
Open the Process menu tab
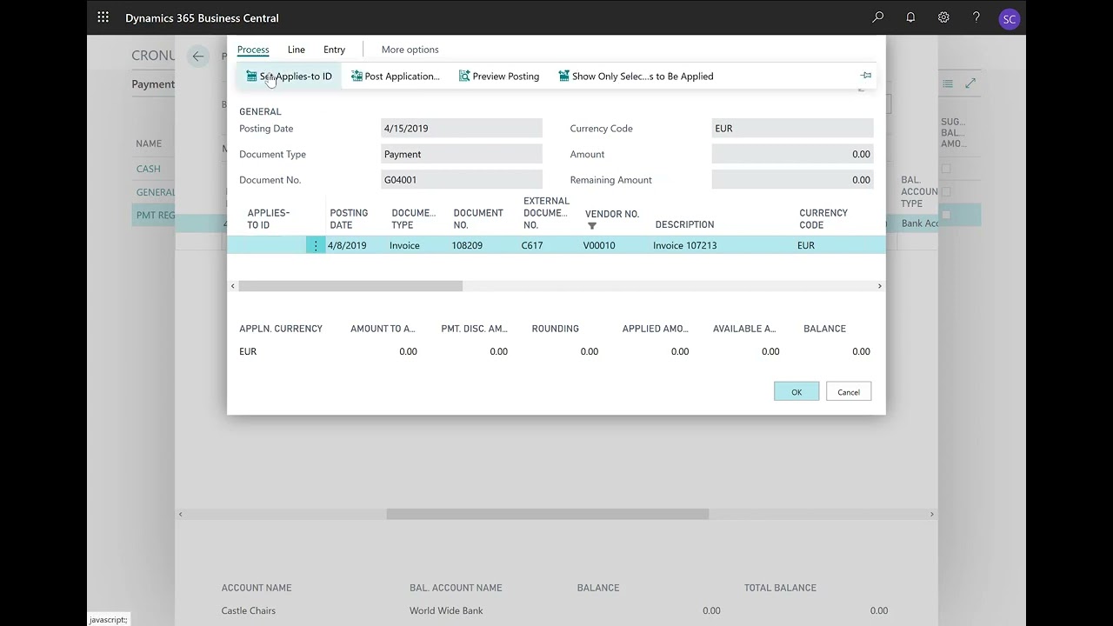(x=253, y=50)
